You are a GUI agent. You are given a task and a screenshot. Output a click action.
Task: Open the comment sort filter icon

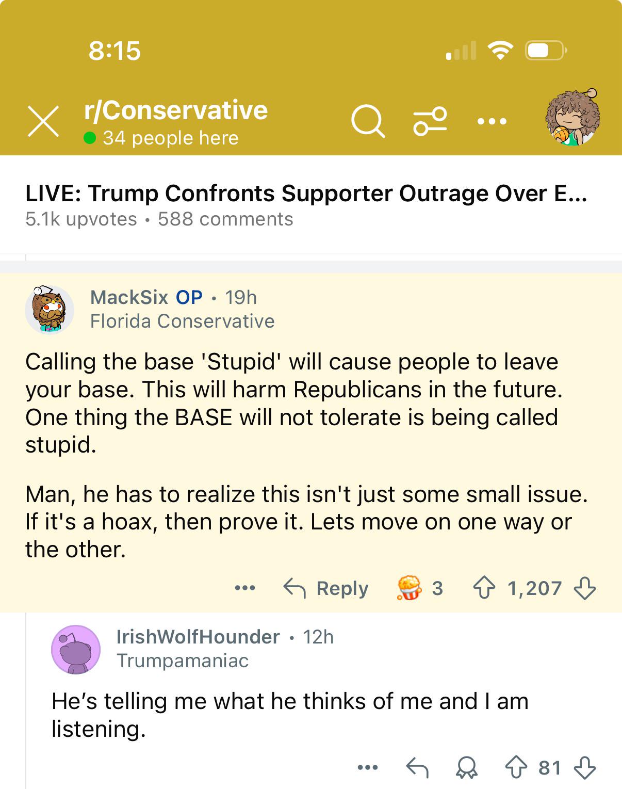[x=430, y=122]
